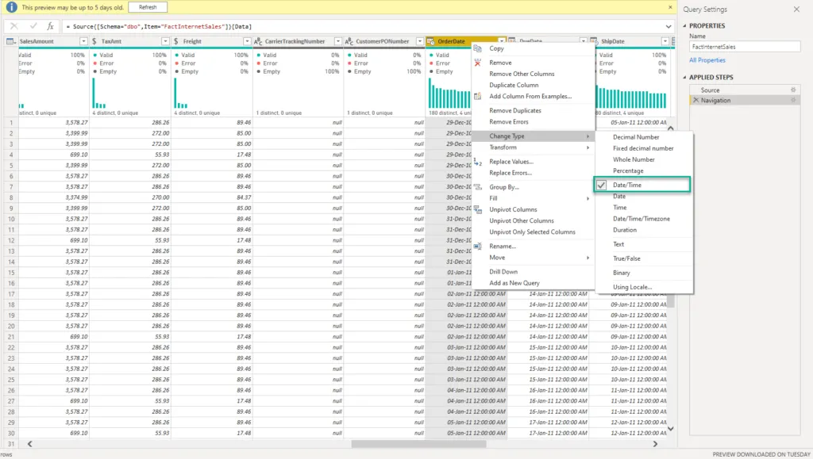Click the query Name input field
The image size is (813, 459).
(x=745, y=47)
